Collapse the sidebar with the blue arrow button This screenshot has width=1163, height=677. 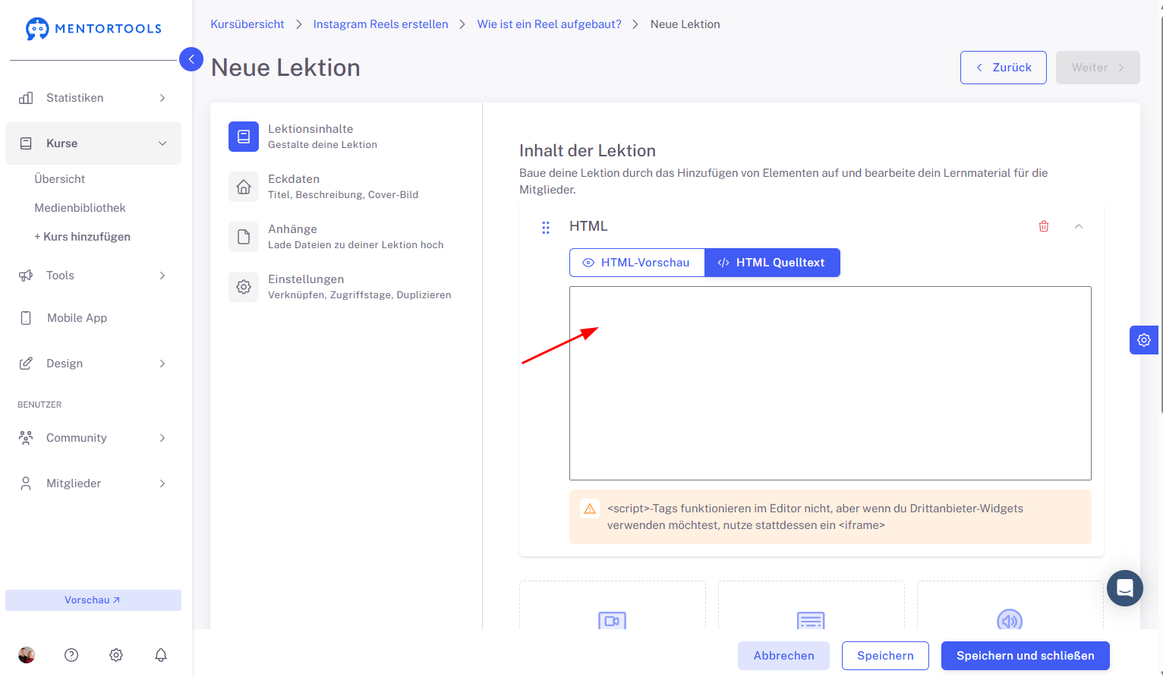(191, 59)
